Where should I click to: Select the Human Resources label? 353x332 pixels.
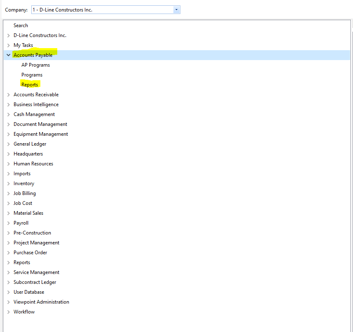33,164
